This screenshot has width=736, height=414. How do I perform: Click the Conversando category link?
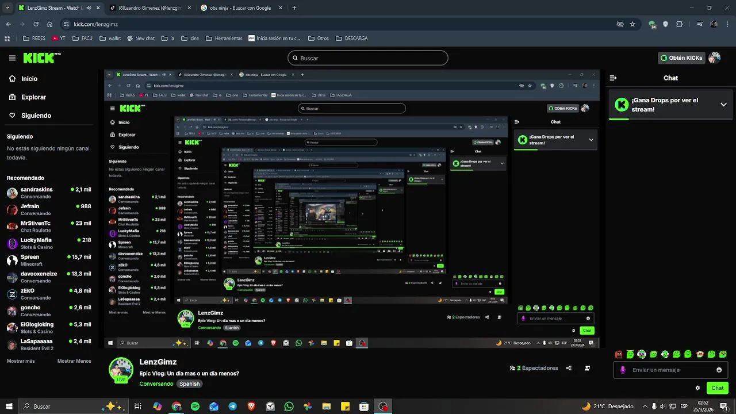pyautogui.click(x=156, y=384)
